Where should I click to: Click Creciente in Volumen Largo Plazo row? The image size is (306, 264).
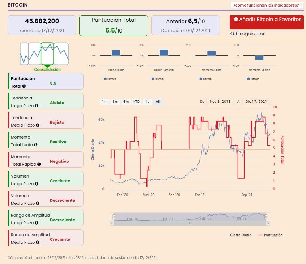pos(60,181)
